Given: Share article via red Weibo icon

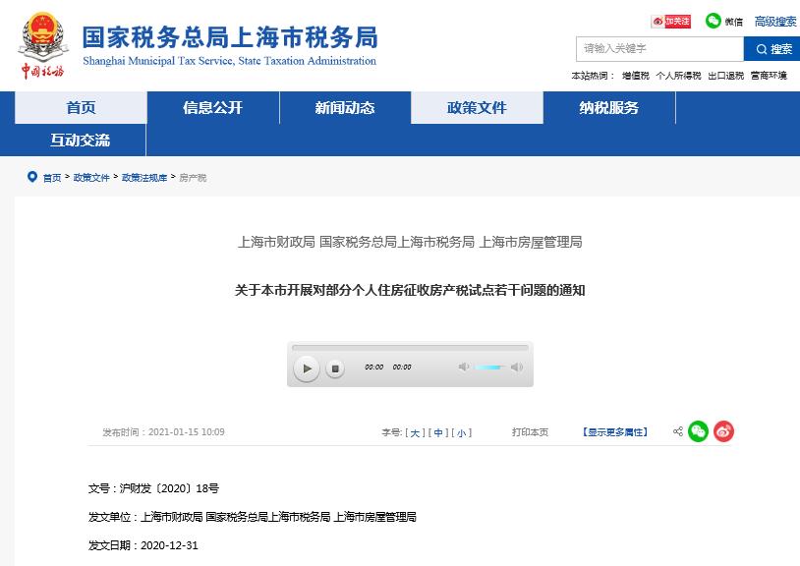Looking at the screenshot, I should (723, 431).
